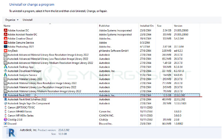Click the Canon LBP7010C/7018C icon
This screenshot has width=222, height=140.
6,107
